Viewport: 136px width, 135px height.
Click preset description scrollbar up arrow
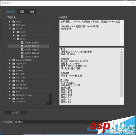[x=122, y=22]
